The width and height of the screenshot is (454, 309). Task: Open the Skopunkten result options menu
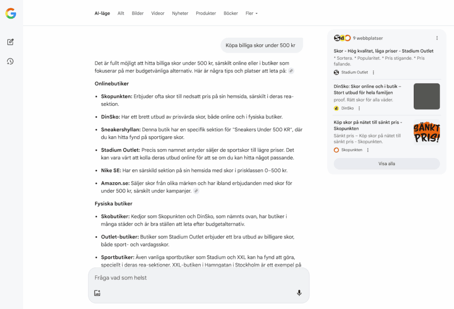point(368,150)
